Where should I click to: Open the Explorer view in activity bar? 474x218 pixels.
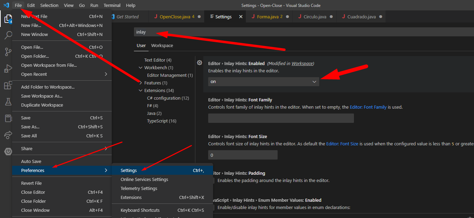pos(8,19)
